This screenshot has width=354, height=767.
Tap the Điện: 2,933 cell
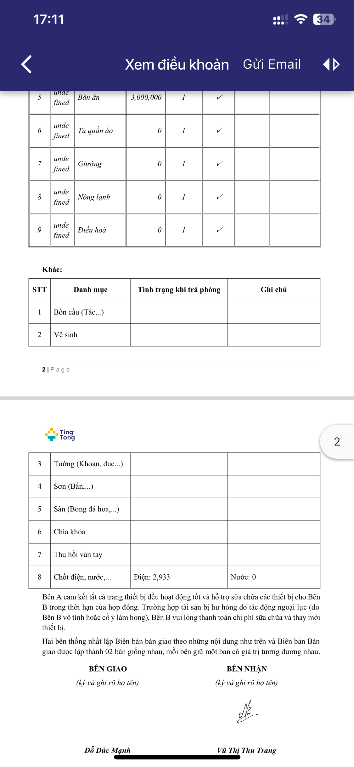pos(179,577)
